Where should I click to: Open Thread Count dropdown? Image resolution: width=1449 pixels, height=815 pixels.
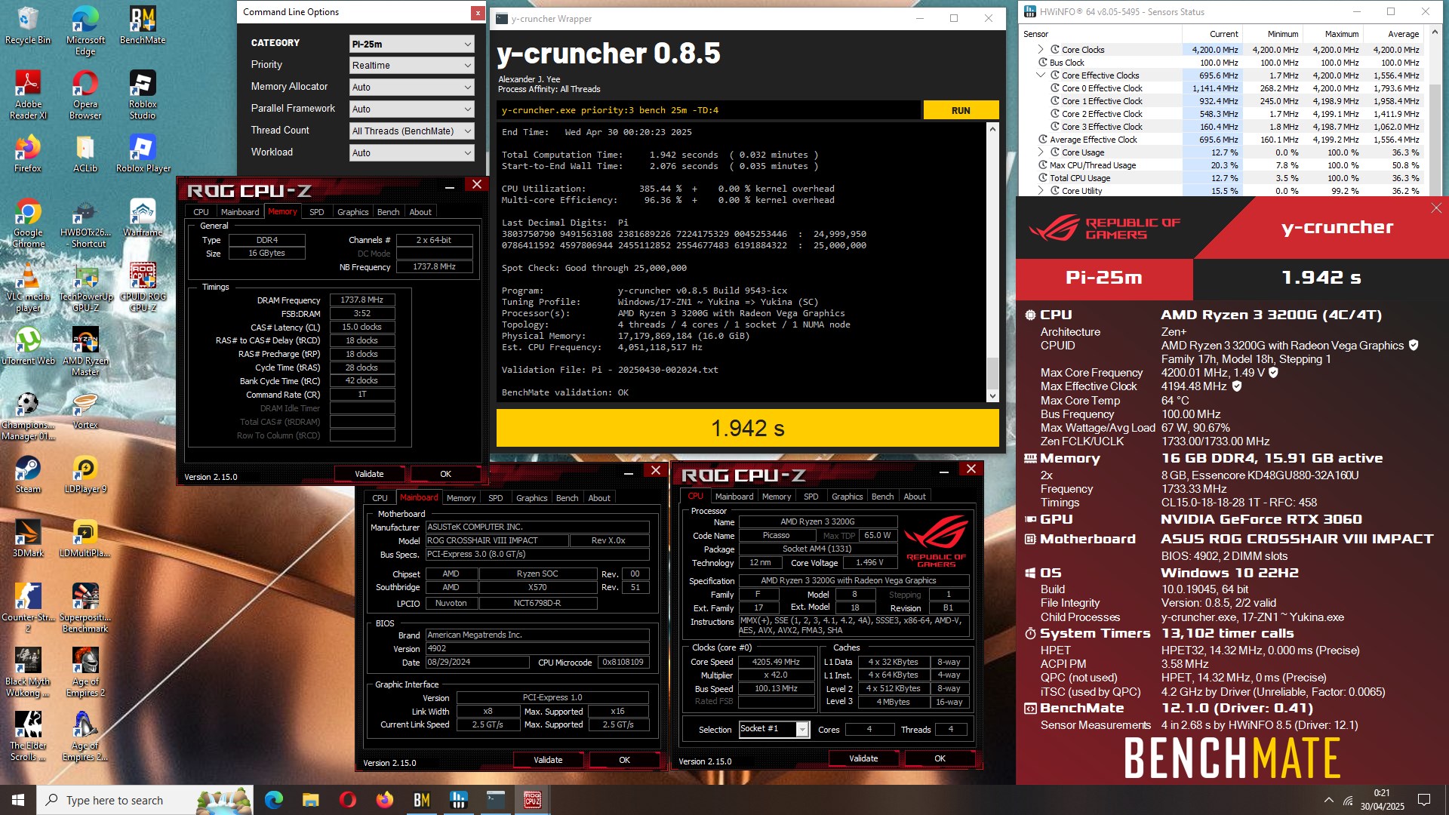[412, 131]
